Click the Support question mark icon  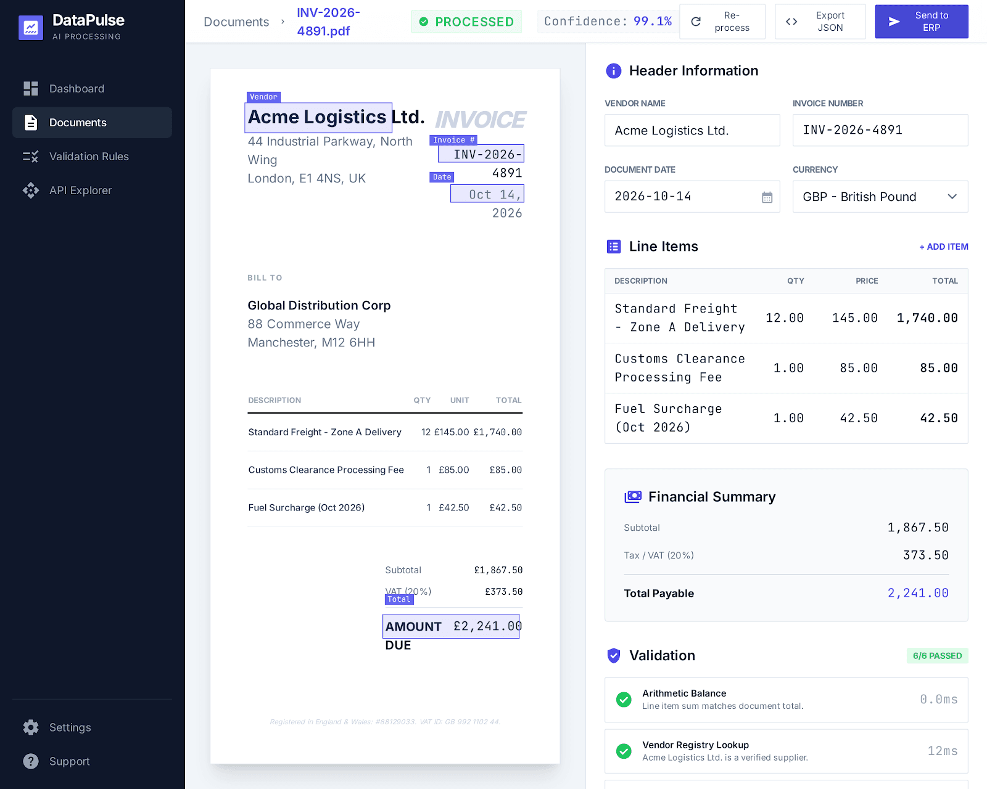click(31, 761)
